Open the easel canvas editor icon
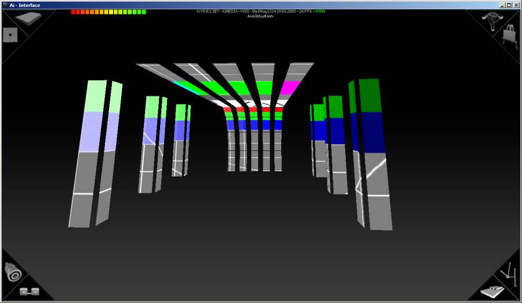522x303 pixels. coord(509,37)
